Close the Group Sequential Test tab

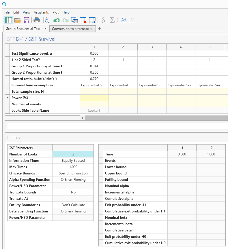point(46,28)
